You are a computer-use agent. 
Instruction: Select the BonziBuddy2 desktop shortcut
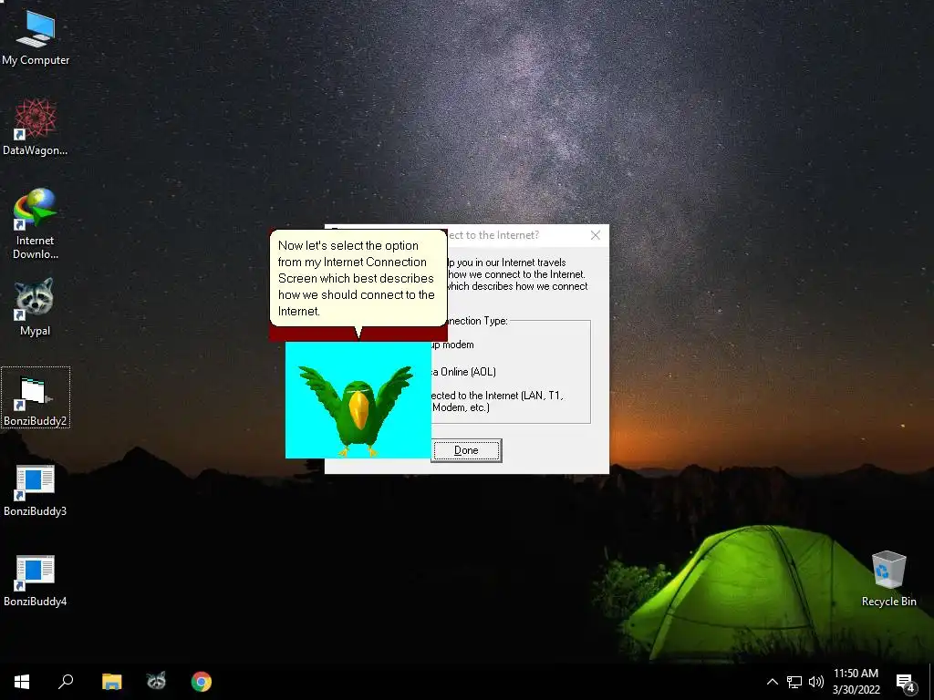36,397
